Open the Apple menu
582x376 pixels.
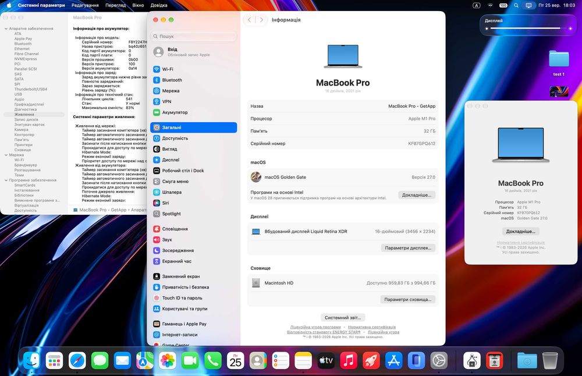[9, 5]
